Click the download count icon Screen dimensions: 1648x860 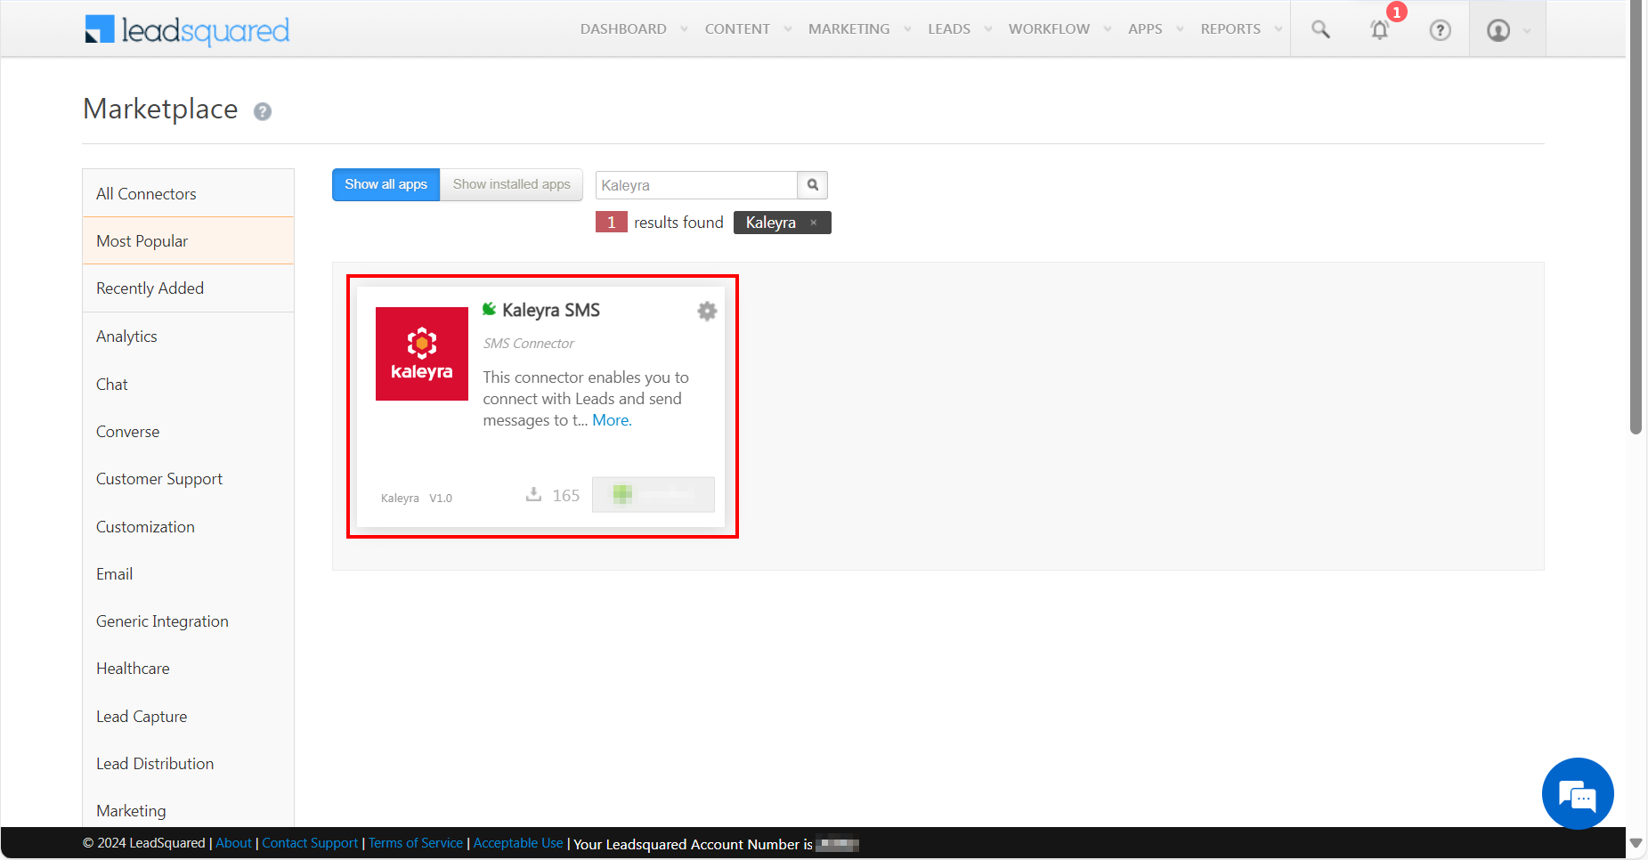point(533,494)
